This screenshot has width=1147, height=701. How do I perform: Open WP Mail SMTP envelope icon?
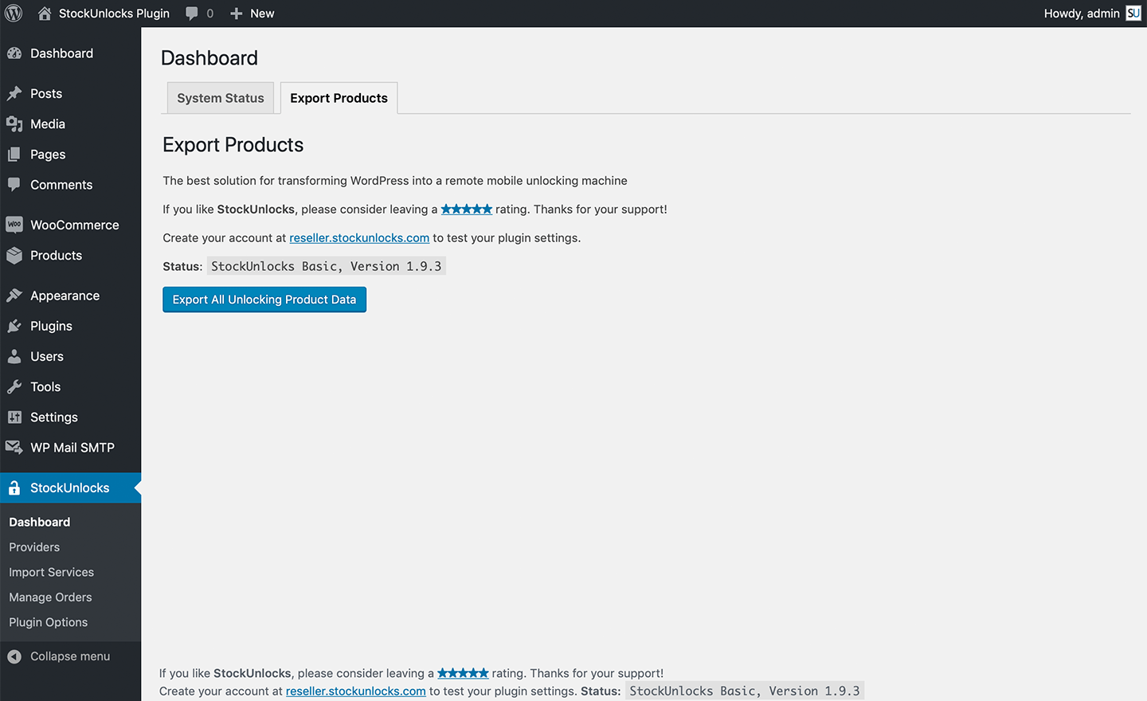[x=14, y=448]
